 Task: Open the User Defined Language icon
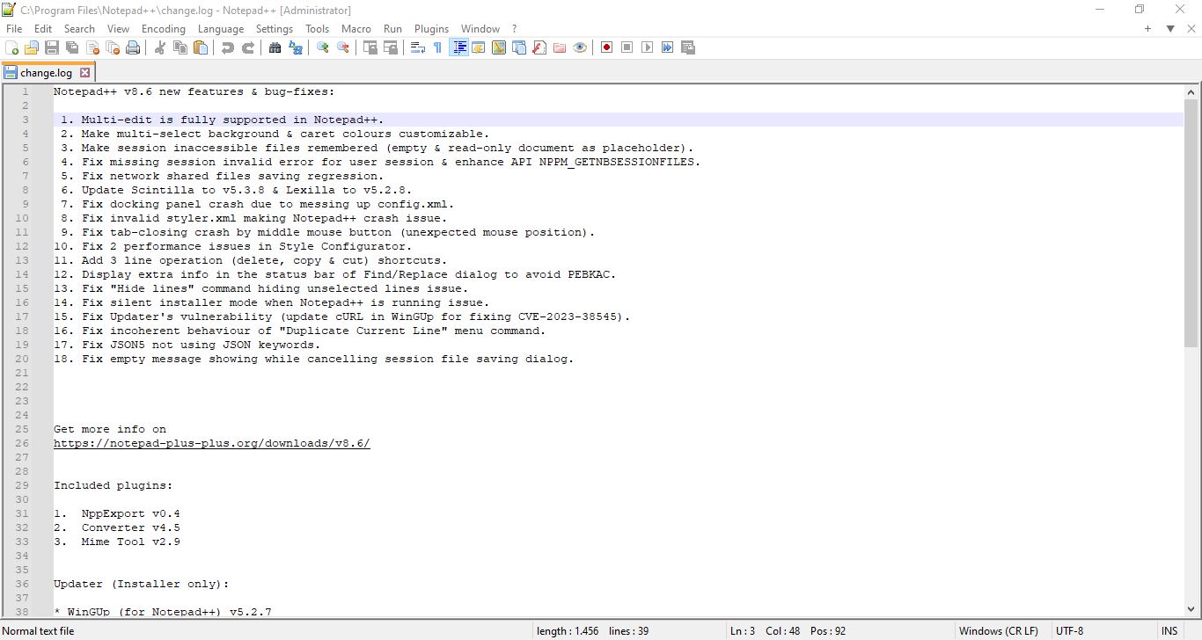[479, 47]
